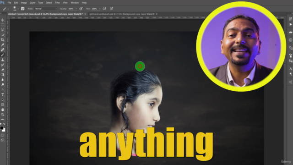Open the tool preset picker arrow
This screenshot has height=165, width=293.
click(x=8, y=9)
